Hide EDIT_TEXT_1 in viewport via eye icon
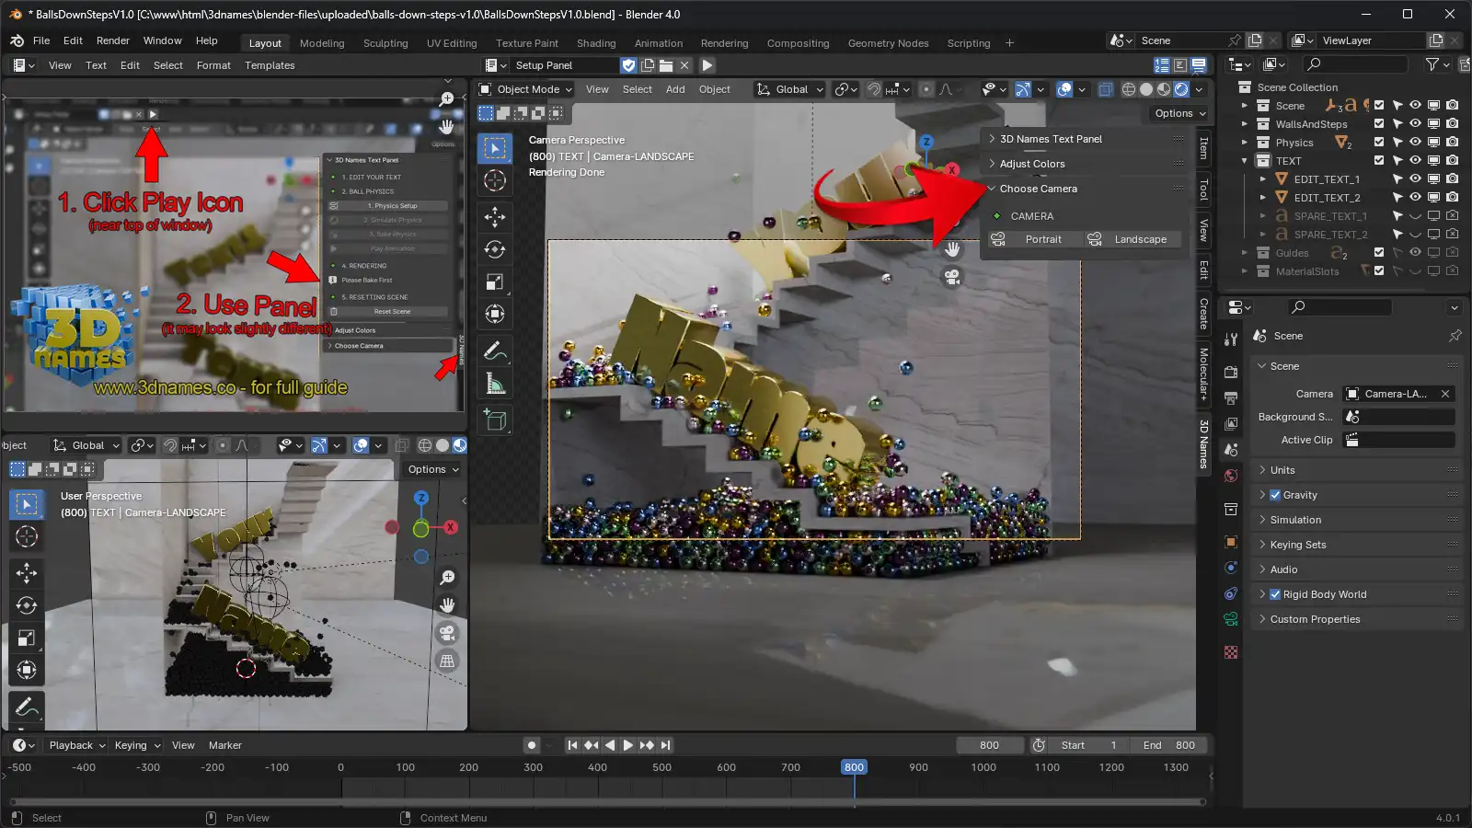Screen dimensions: 1472x828 tap(1415, 179)
